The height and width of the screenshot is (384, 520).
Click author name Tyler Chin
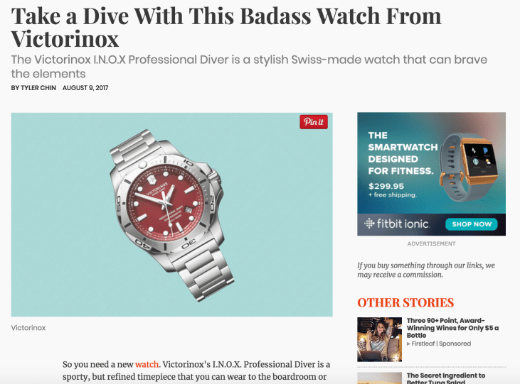[38, 88]
